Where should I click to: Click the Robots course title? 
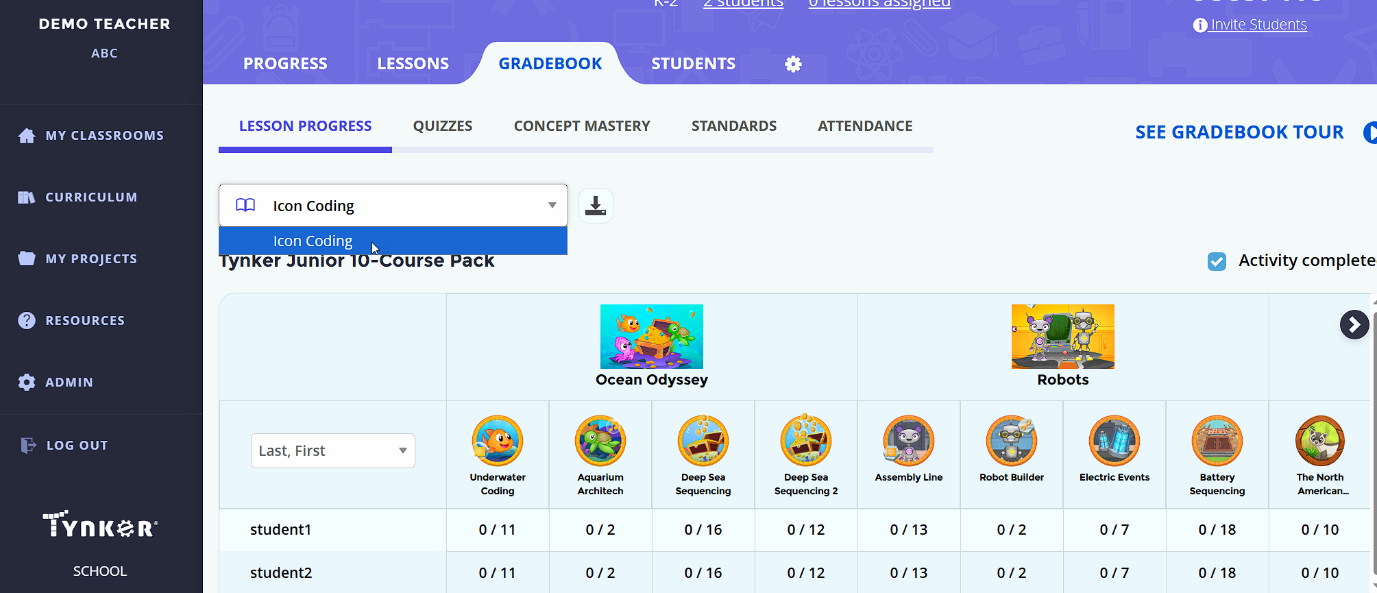point(1063,380)
